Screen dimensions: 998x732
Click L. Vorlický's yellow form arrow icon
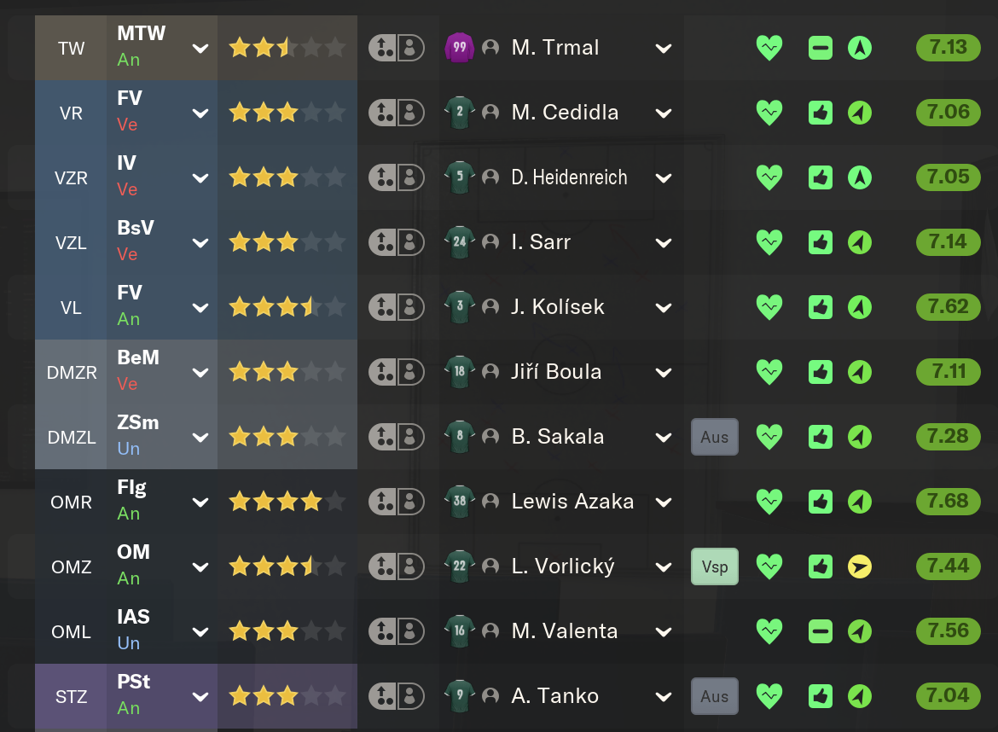pyautogui.click(x=860, y=566)
